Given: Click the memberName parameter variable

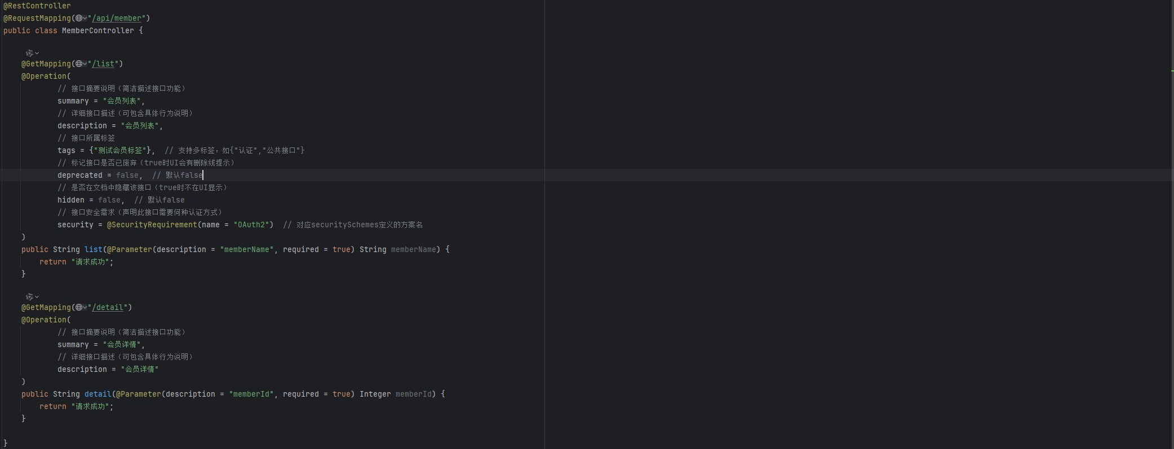Looking at the screenshot, I should tap(414, 249).
